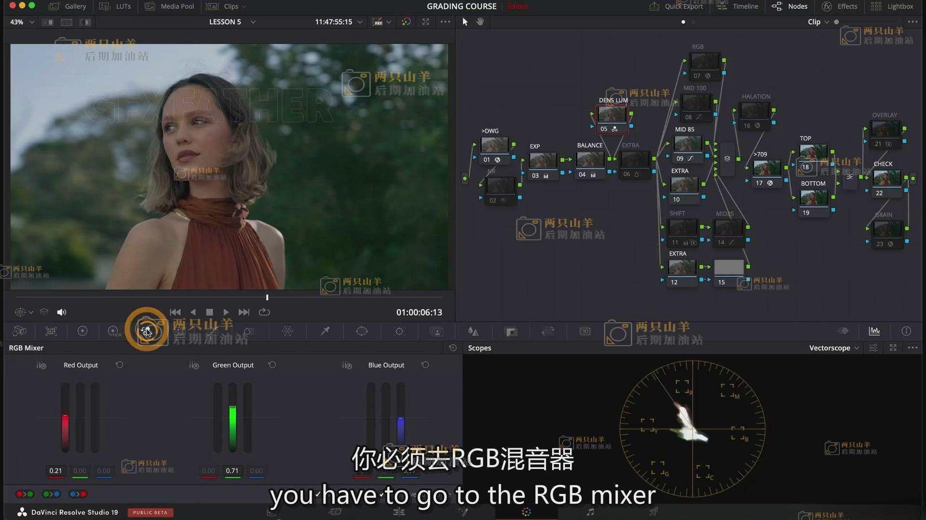Select the hand pan tool

[480, 22]
